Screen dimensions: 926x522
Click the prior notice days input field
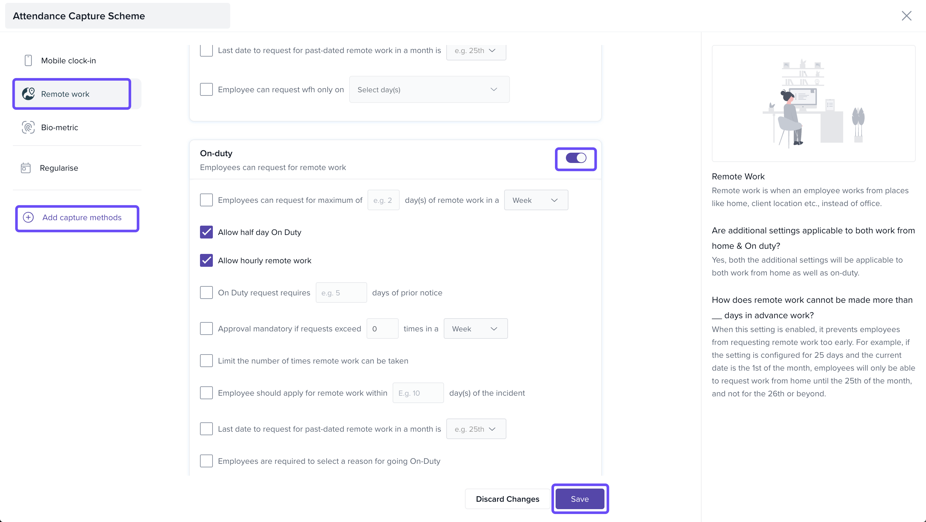341,293
